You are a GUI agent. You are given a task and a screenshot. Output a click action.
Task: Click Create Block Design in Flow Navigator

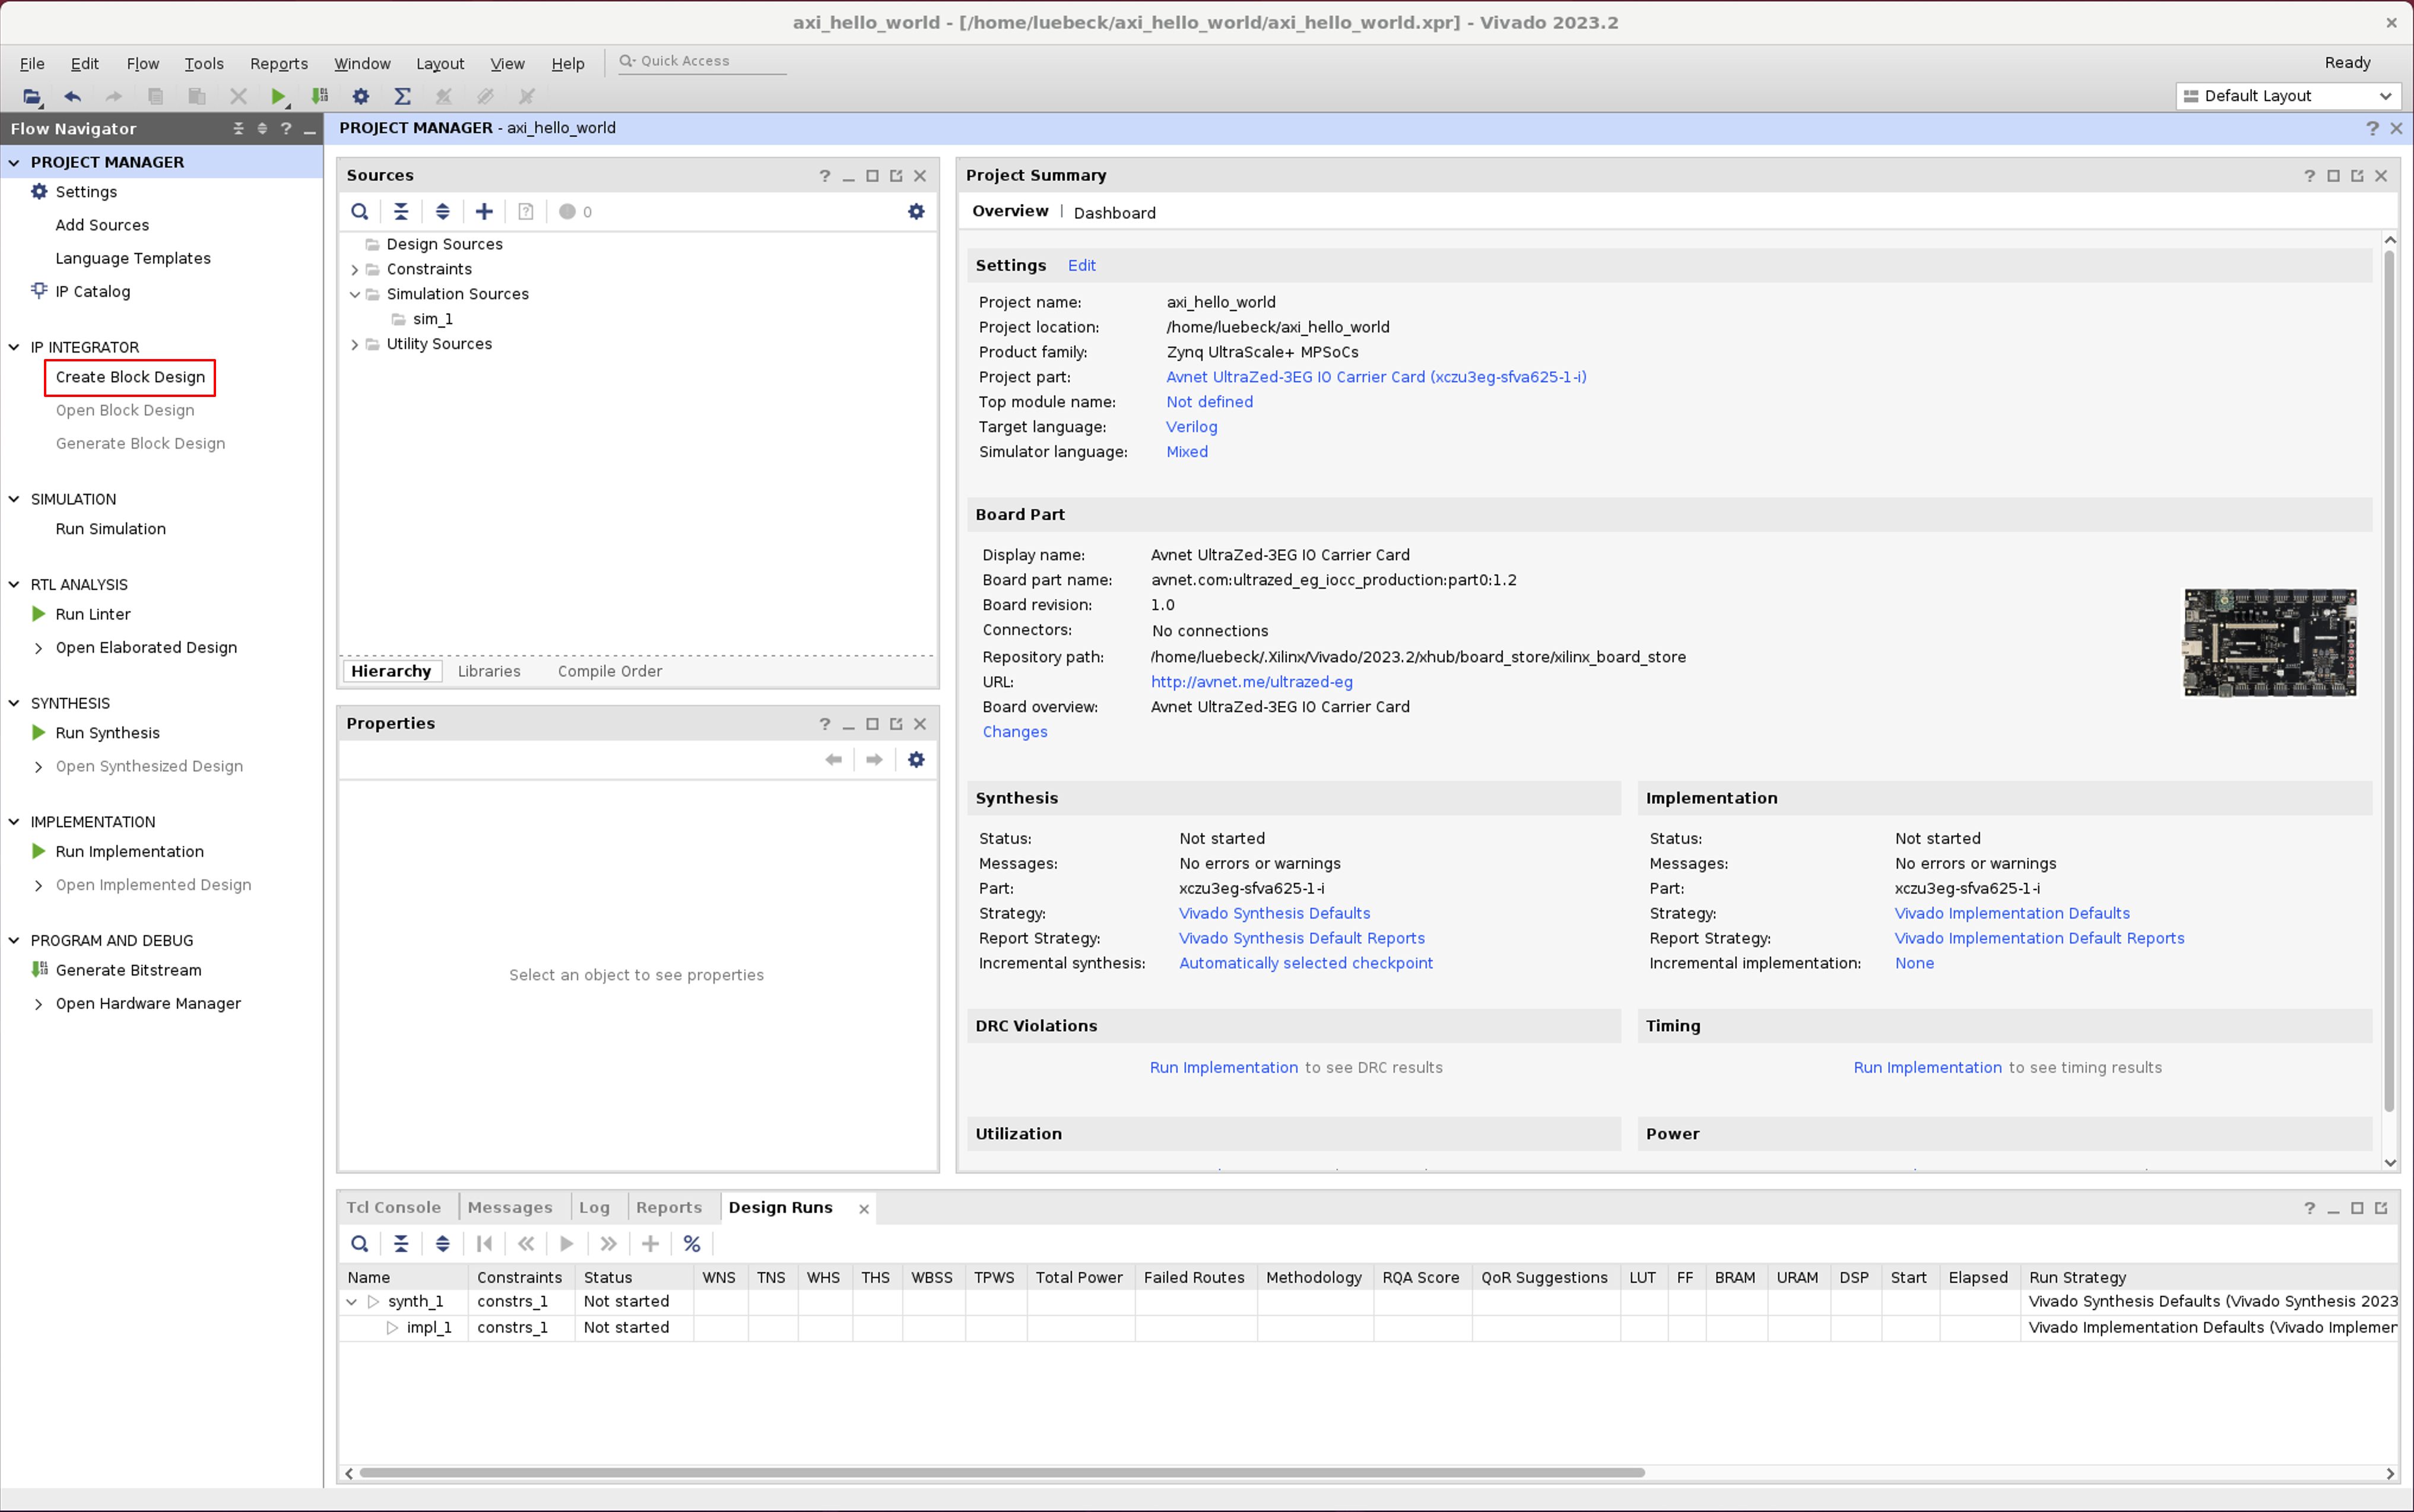pos(130,377)
